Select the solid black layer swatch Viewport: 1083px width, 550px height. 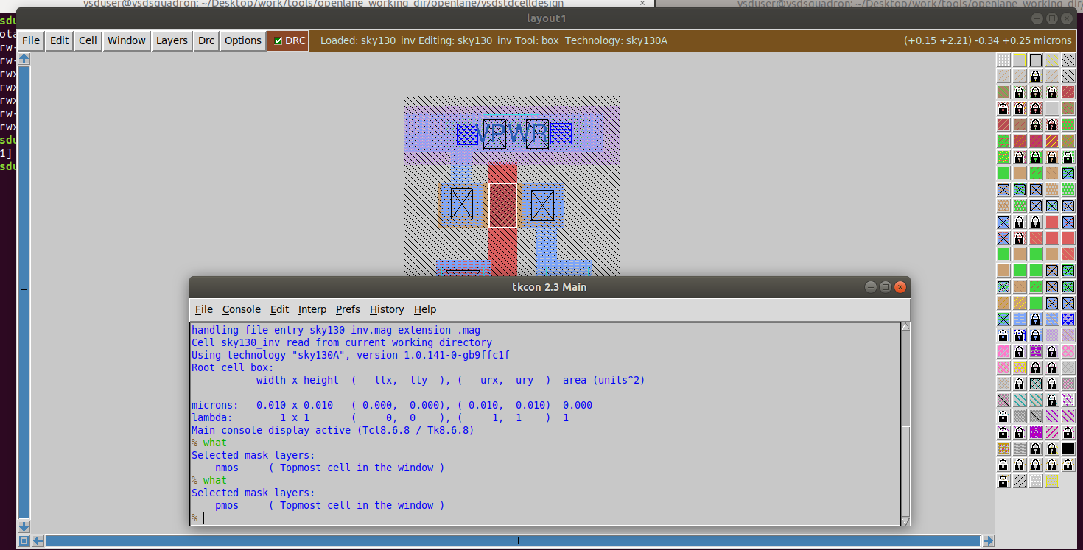1068,448
